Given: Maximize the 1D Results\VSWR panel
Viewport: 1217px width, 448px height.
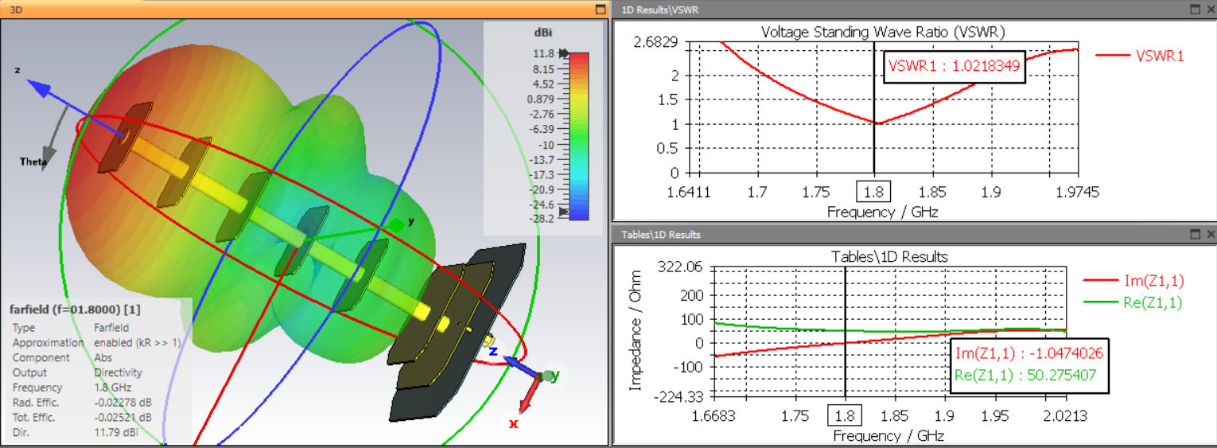Looking at the screenshot, I should (x=1194, y=10).
